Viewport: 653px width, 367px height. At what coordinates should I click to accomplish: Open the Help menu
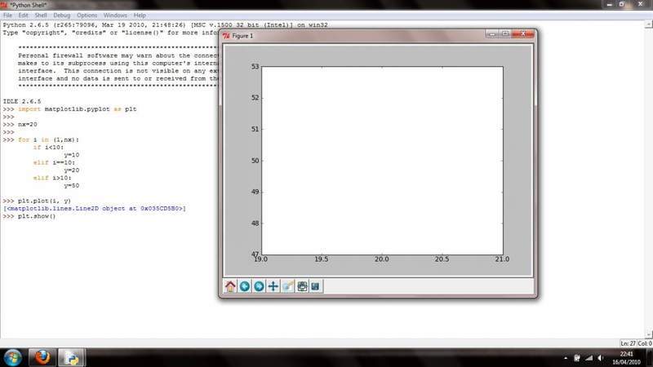point(140,15)
